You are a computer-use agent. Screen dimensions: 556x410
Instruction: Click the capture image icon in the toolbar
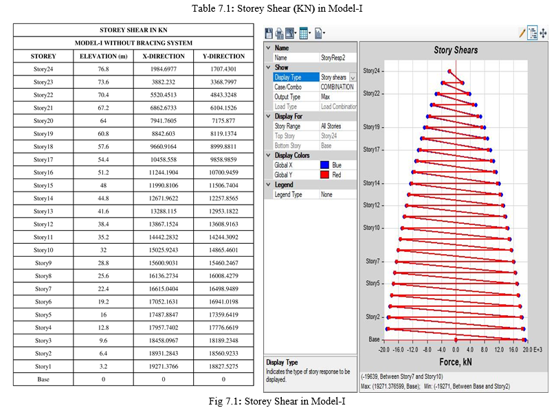(x=291, y=34)
